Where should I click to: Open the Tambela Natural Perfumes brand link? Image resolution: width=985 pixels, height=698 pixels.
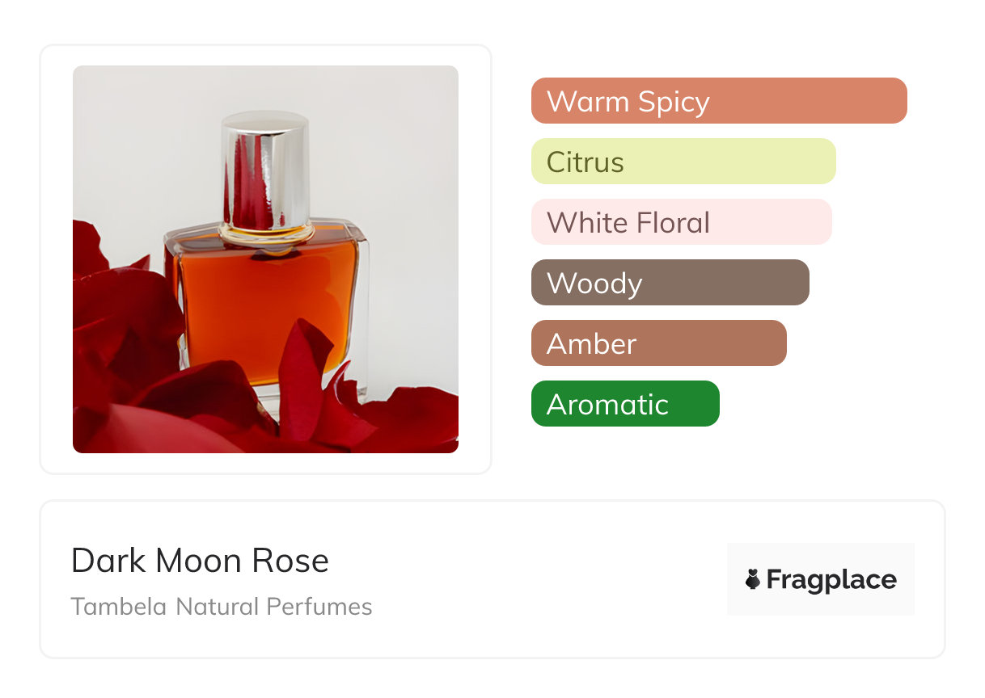[222, 607]
